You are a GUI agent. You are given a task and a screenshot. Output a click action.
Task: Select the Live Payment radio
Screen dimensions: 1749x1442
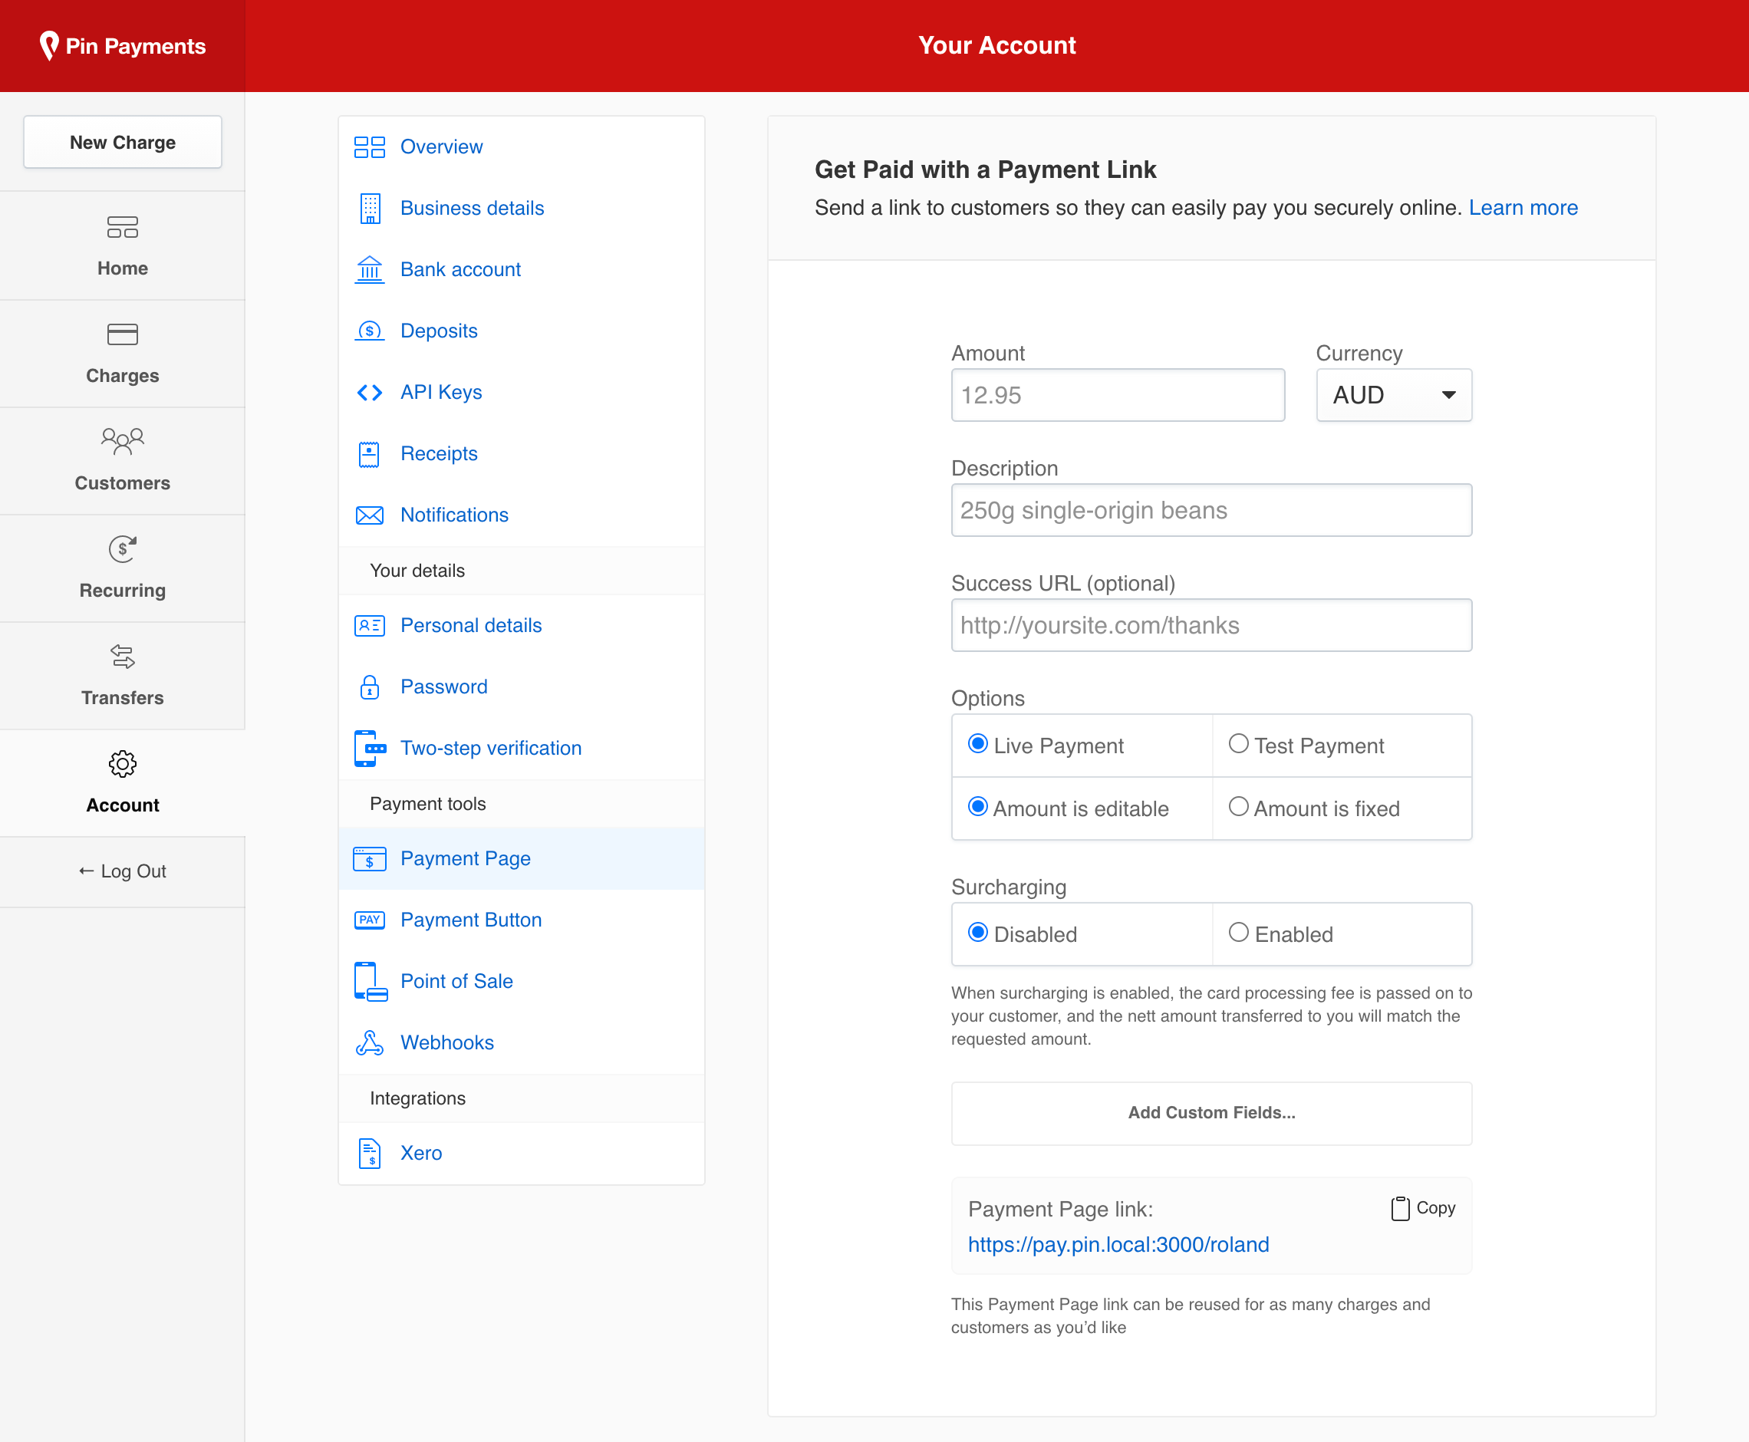[978, 743]
